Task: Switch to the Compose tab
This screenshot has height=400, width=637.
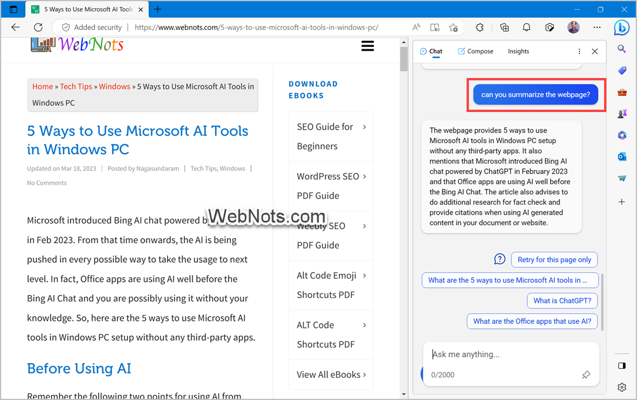Action: (475, 51)
